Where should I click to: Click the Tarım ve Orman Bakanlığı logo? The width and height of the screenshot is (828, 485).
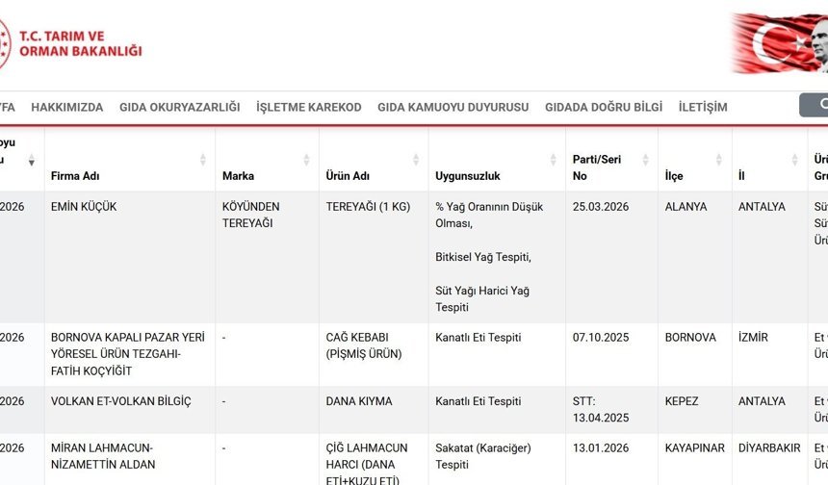point(72,44)
